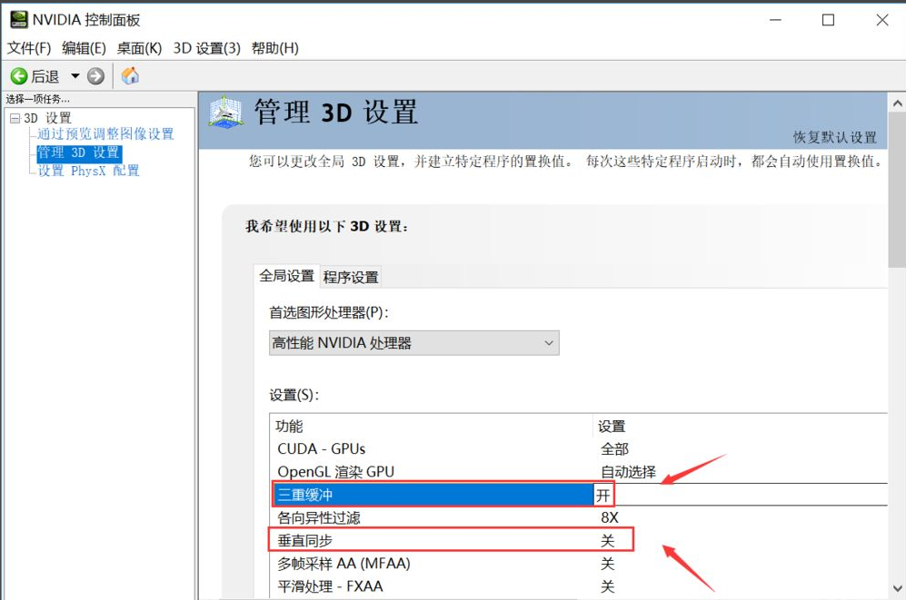Switch to the 全局设置 tab

286,276
